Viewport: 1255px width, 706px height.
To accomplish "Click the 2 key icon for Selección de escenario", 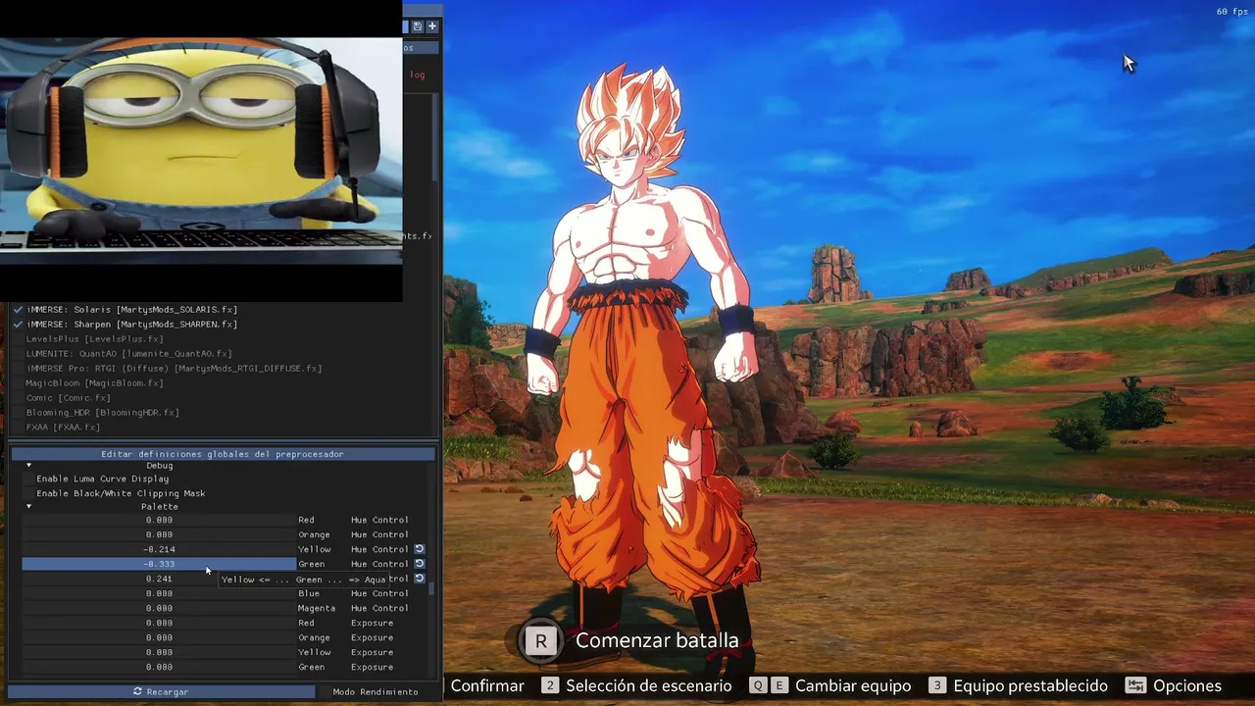I will 550,685.
